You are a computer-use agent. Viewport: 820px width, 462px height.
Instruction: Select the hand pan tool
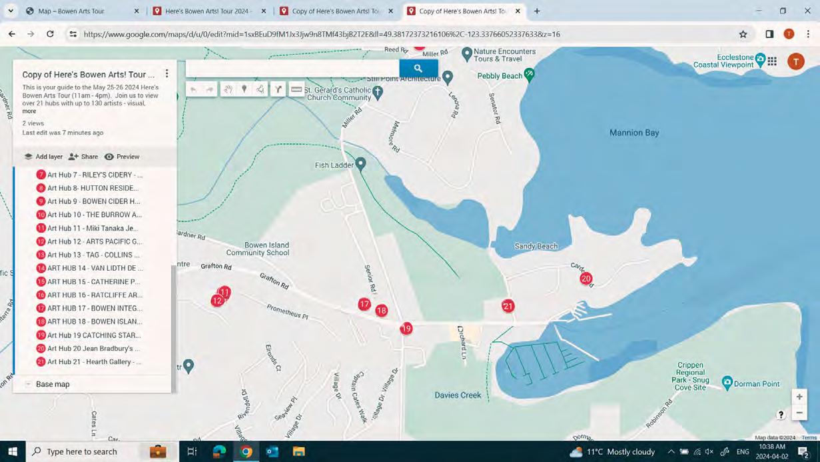(x=228, y=89)
